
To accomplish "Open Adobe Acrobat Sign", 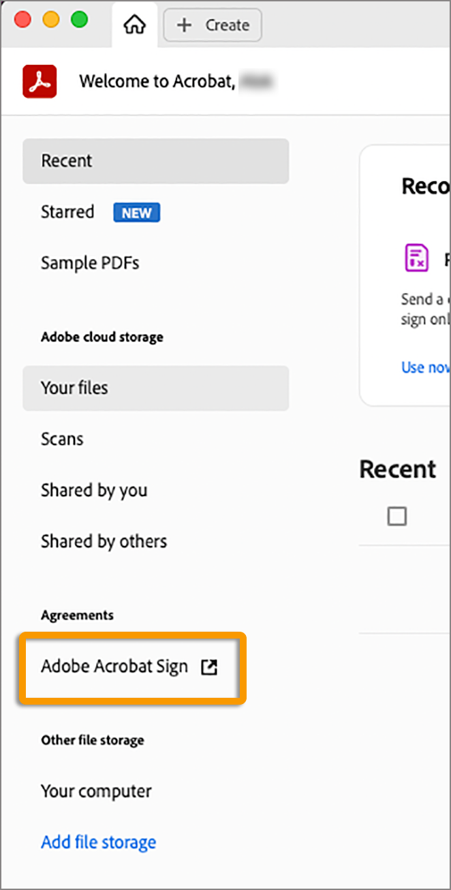I will 116,666.
